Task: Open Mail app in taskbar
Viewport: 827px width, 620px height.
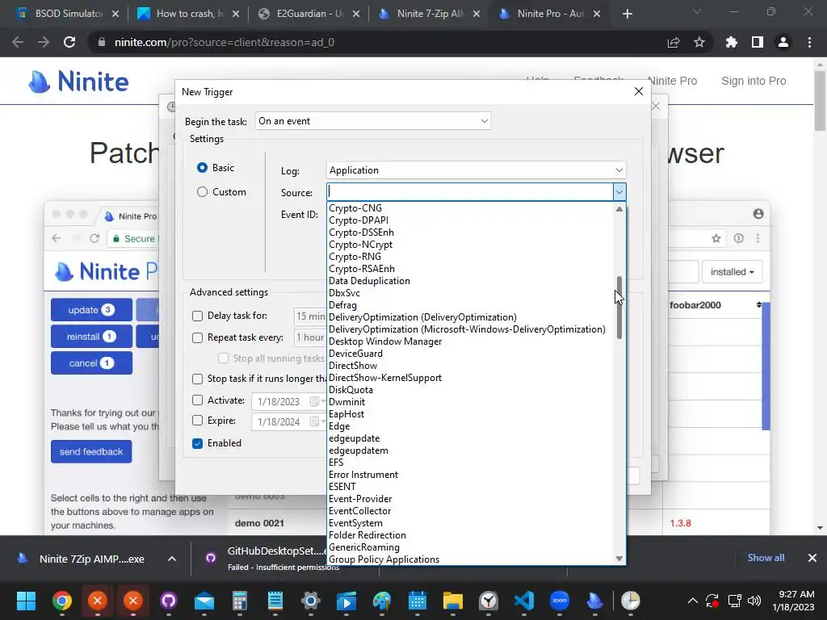Action: [x=204, y=601]
